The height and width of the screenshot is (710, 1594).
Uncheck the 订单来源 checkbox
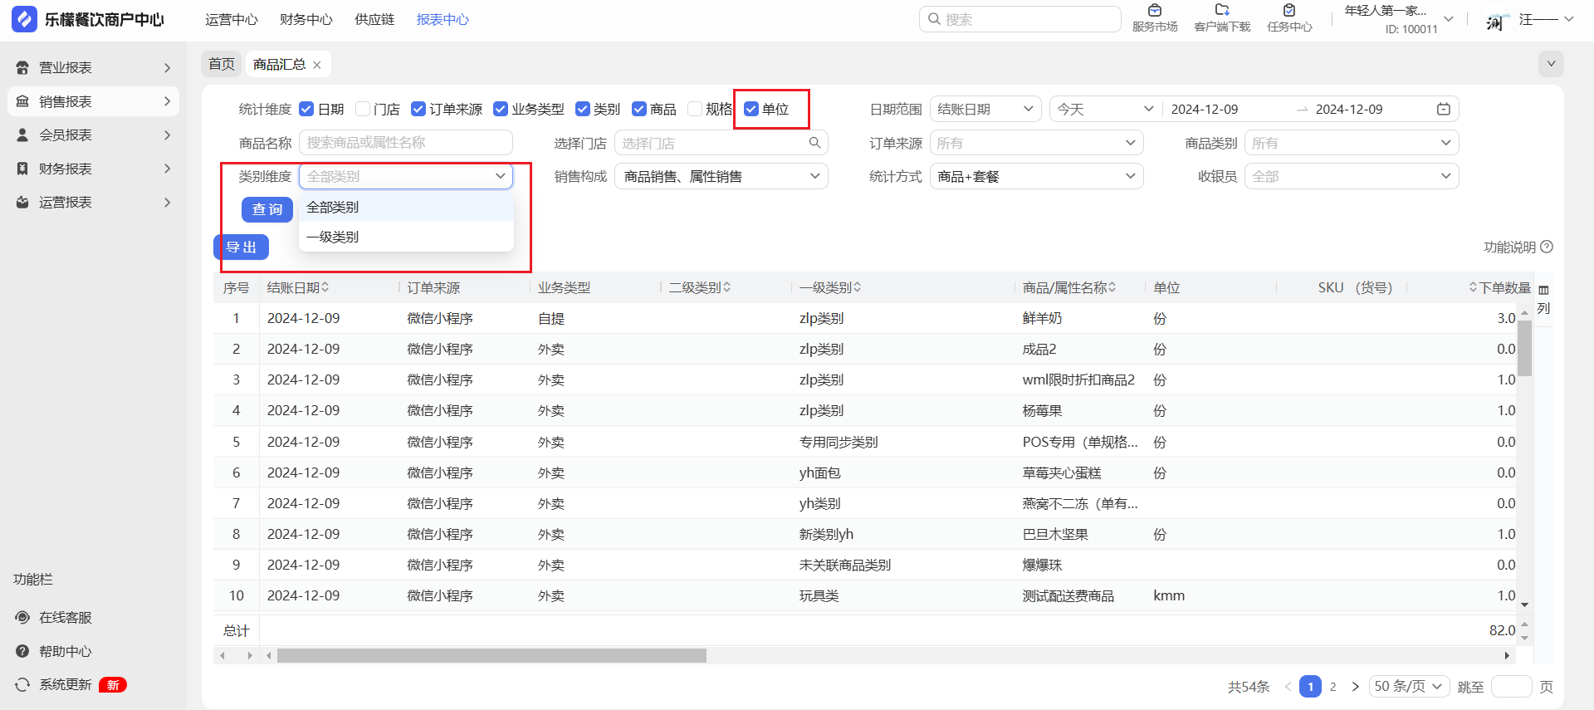click(418, 109)
